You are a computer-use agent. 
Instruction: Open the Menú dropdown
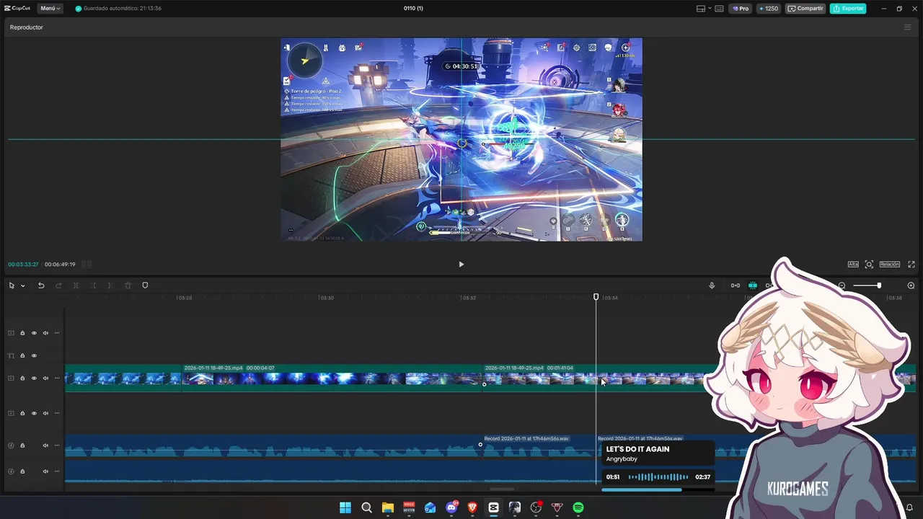point(50,9)
